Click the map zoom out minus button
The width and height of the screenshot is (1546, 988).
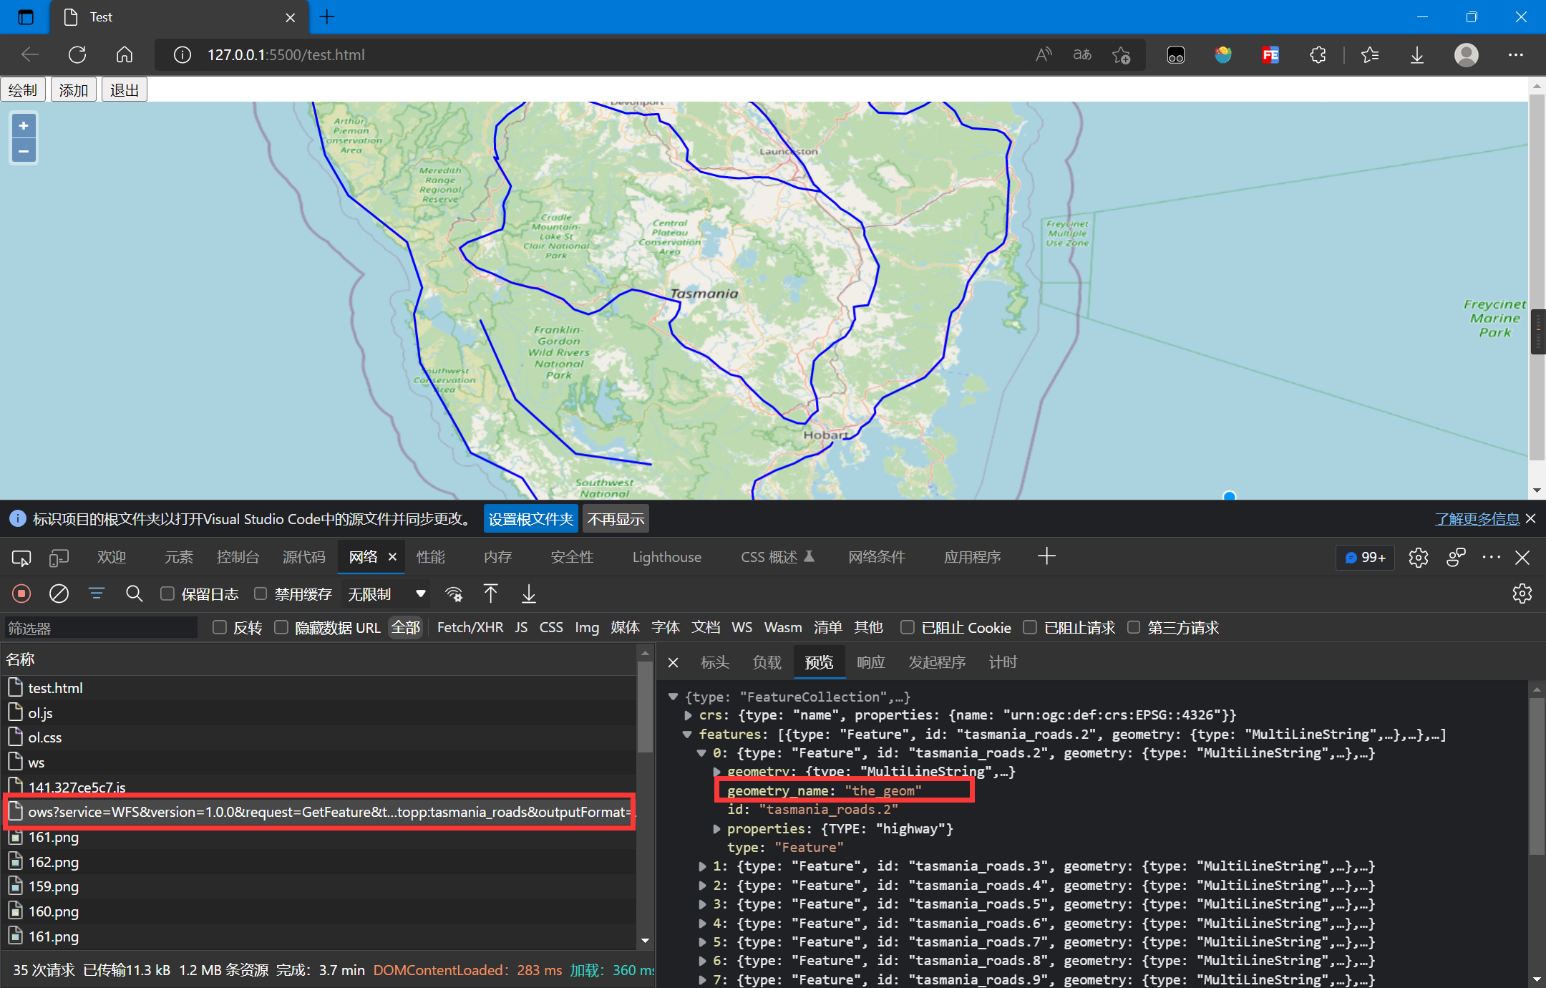coord(24,151)
